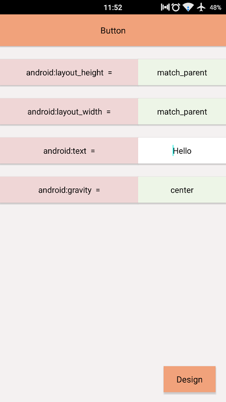Select the android:layout_height attribute label
226x402 pixels.
[x=65, y=72]
